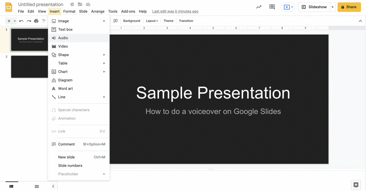Open the Tools menu
The height and width of the screenshot is (191, 366).
click(113, 11)
